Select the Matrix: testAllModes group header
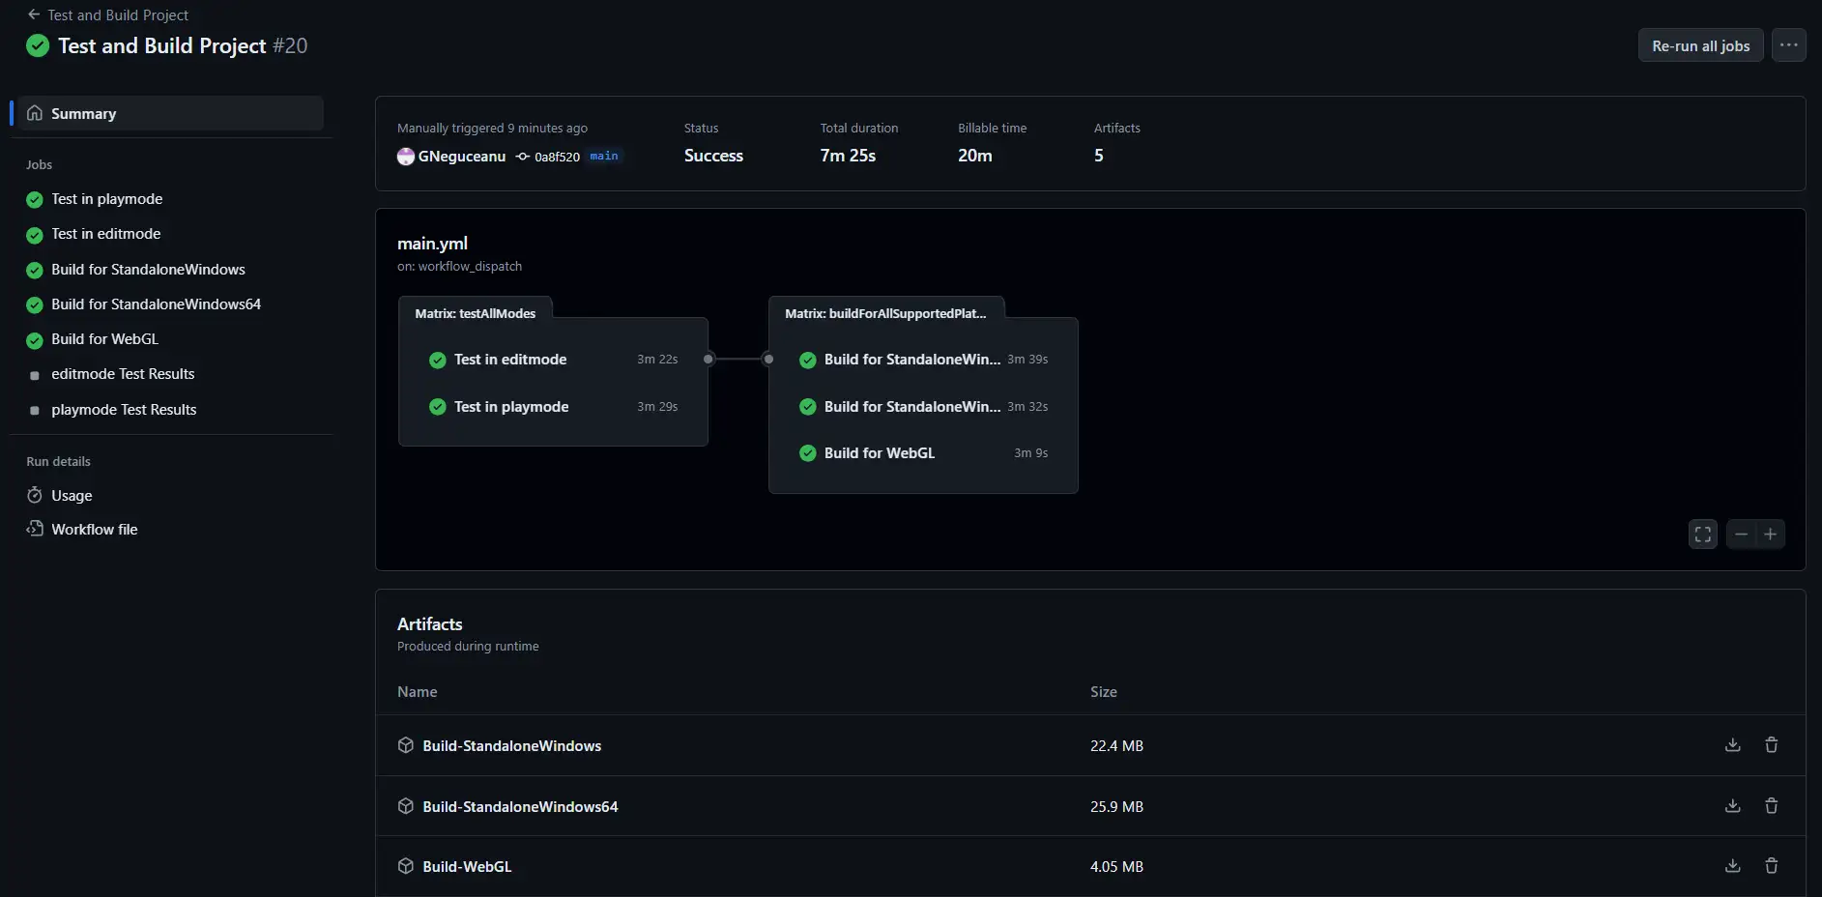Viewport: 1822px width, 897px height. click(476, 312)
